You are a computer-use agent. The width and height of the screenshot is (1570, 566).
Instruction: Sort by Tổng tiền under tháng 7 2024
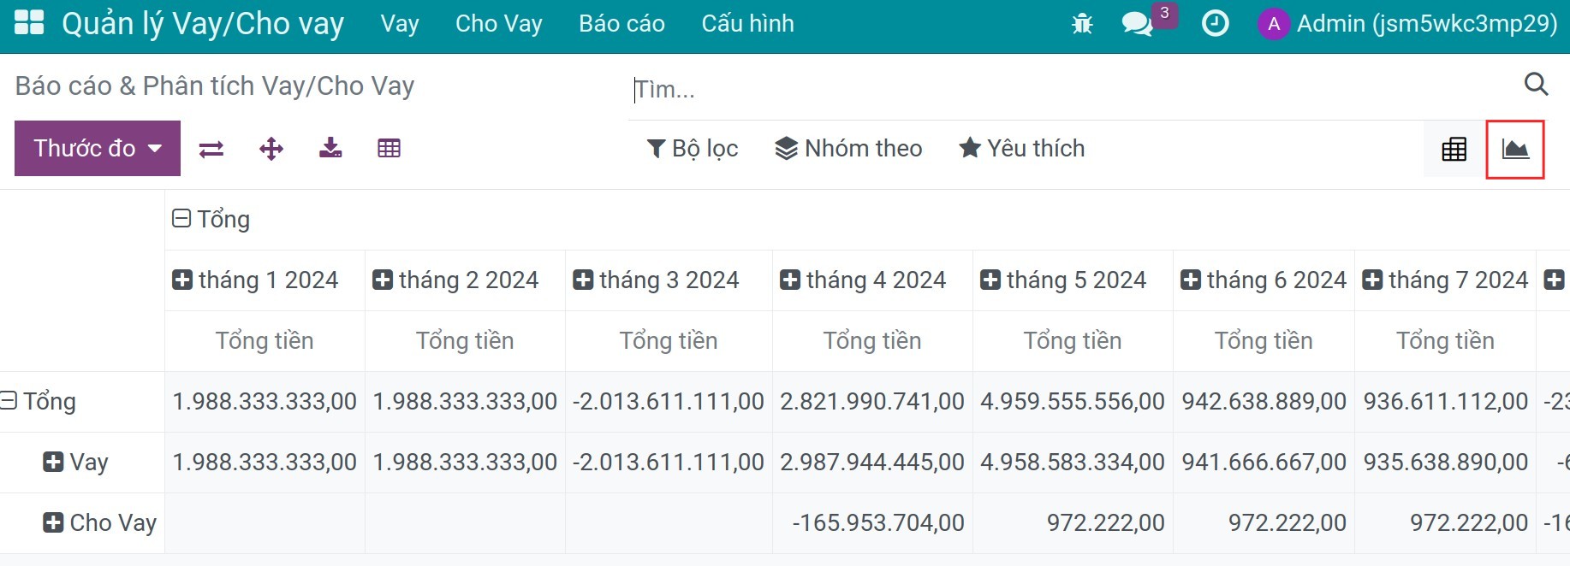click(x=1445, y=340)
